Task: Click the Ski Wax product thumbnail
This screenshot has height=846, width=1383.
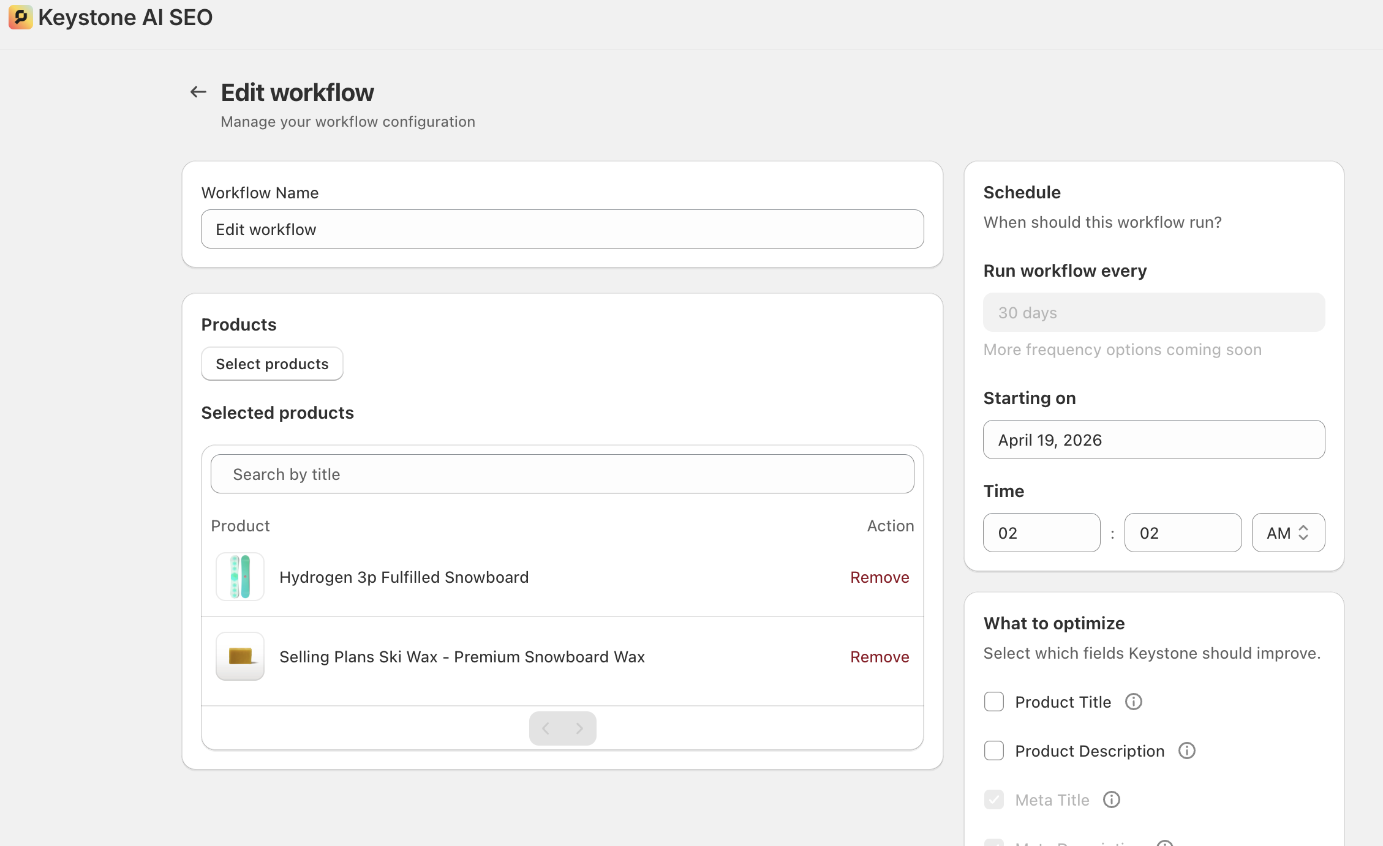Action: click(240, 656)
